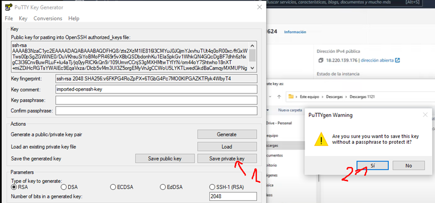
Task: Select SSH-1 (RSA) key type
Action: (226, 187)
